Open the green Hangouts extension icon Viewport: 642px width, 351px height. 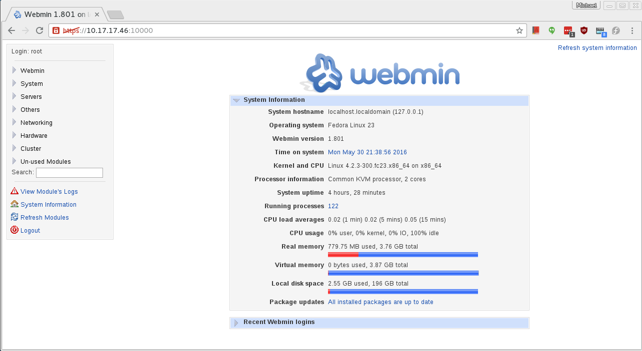552,30
